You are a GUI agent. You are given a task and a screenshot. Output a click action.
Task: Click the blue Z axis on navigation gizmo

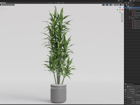point(120,7)
